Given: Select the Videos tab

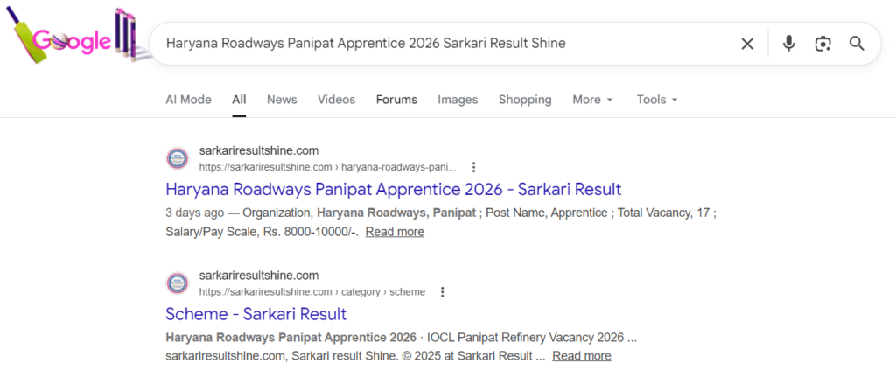Looking at the screenshot, I should (x=337, y=100).
